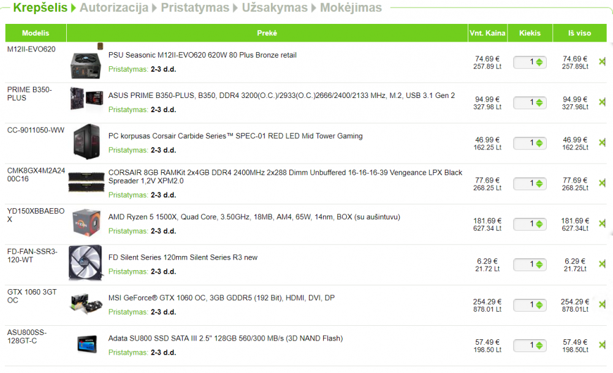
Task: Adjust quantity arrows for AMD Ryzen 5 1500X
Action: (539, 224)
